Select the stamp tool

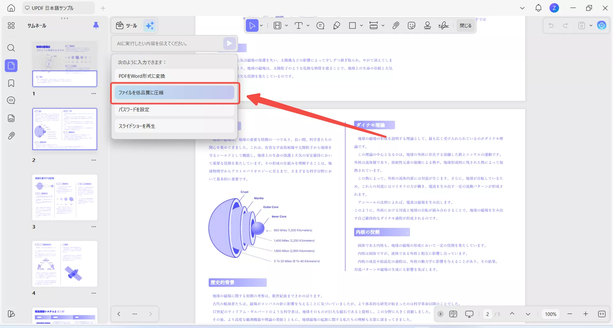point(428,26)
